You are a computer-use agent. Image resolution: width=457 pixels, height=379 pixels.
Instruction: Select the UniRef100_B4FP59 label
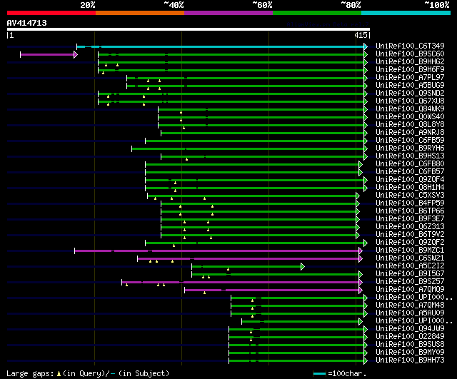[x=410, y=203]
